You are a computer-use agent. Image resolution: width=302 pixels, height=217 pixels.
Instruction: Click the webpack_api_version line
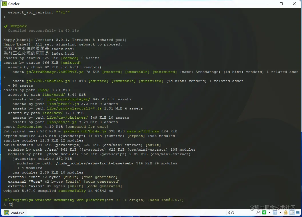[x=39, y=12]
